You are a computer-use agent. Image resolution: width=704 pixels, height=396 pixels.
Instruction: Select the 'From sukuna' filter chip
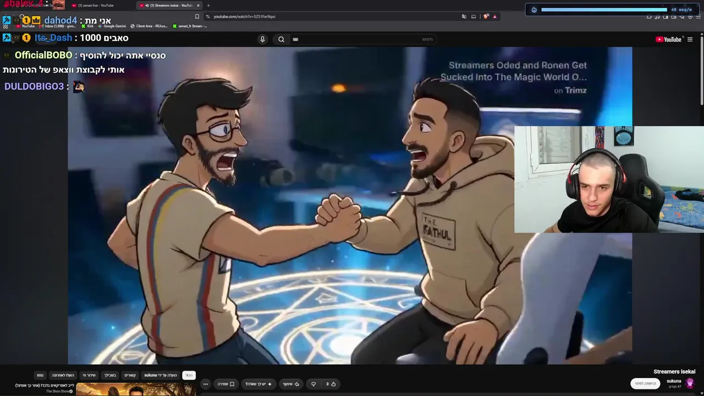pos(161,375)
